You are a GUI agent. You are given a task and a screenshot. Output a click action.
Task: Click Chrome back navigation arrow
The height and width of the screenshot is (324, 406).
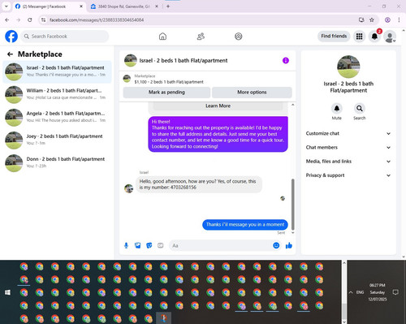tap(7, 19)
